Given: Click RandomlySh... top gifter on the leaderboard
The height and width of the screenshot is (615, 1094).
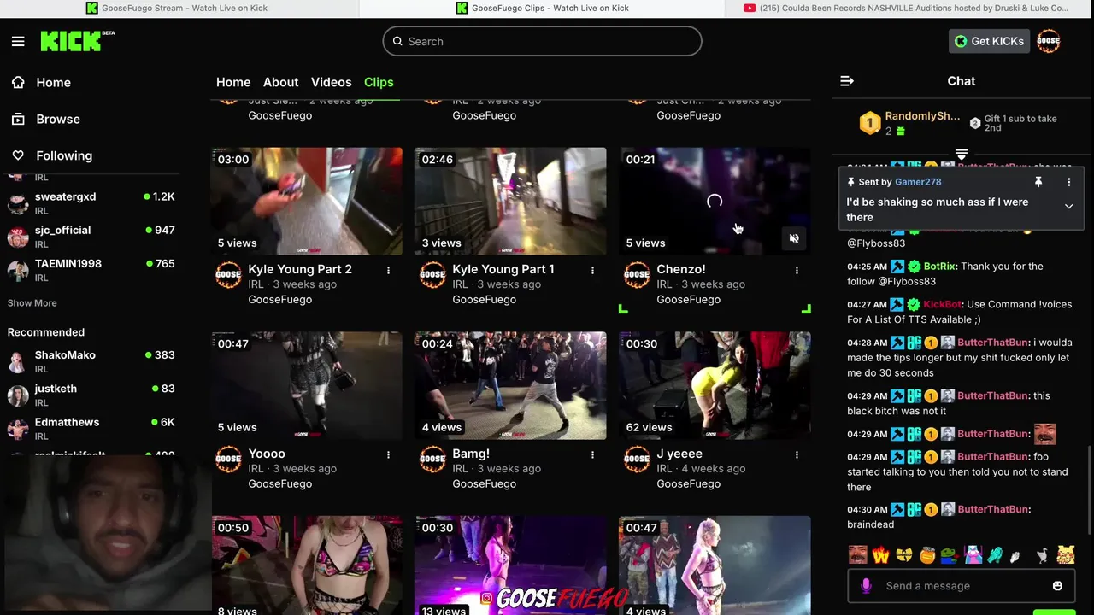Looking at the screenshot, I should (x=922, y=116).
